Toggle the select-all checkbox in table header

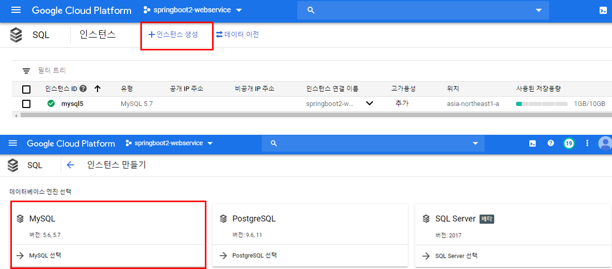[x=26, y=89]
